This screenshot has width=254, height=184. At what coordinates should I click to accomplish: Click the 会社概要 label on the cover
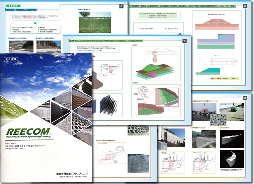[x=11, y=59]
